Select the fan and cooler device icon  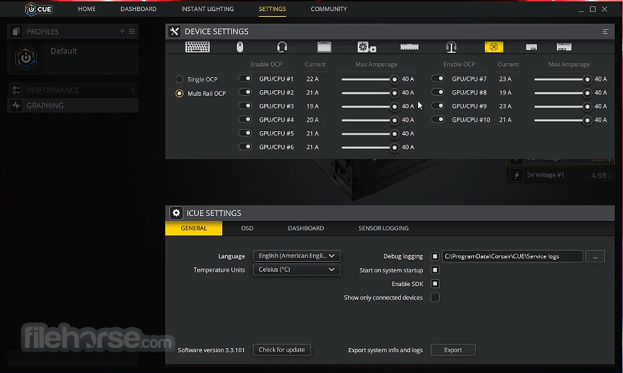[367, 47]
